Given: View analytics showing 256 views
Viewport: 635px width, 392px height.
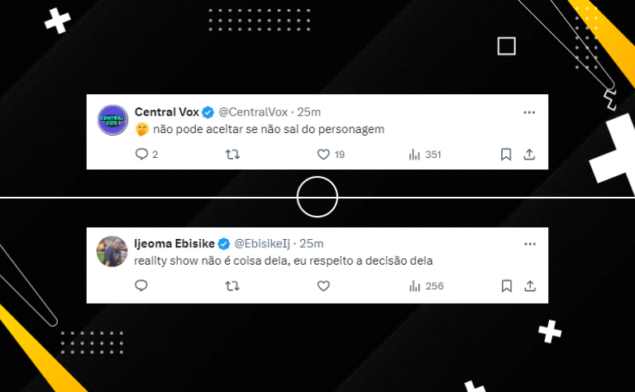Looking at the screenshot, I should [x=427, y=286].
